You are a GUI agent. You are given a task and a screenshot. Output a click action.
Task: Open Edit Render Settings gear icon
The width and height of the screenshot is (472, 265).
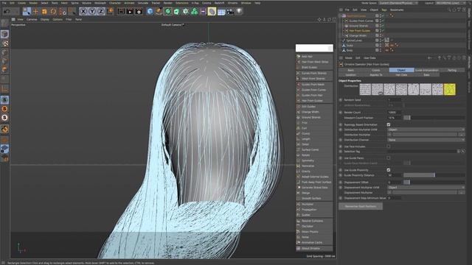139,12
